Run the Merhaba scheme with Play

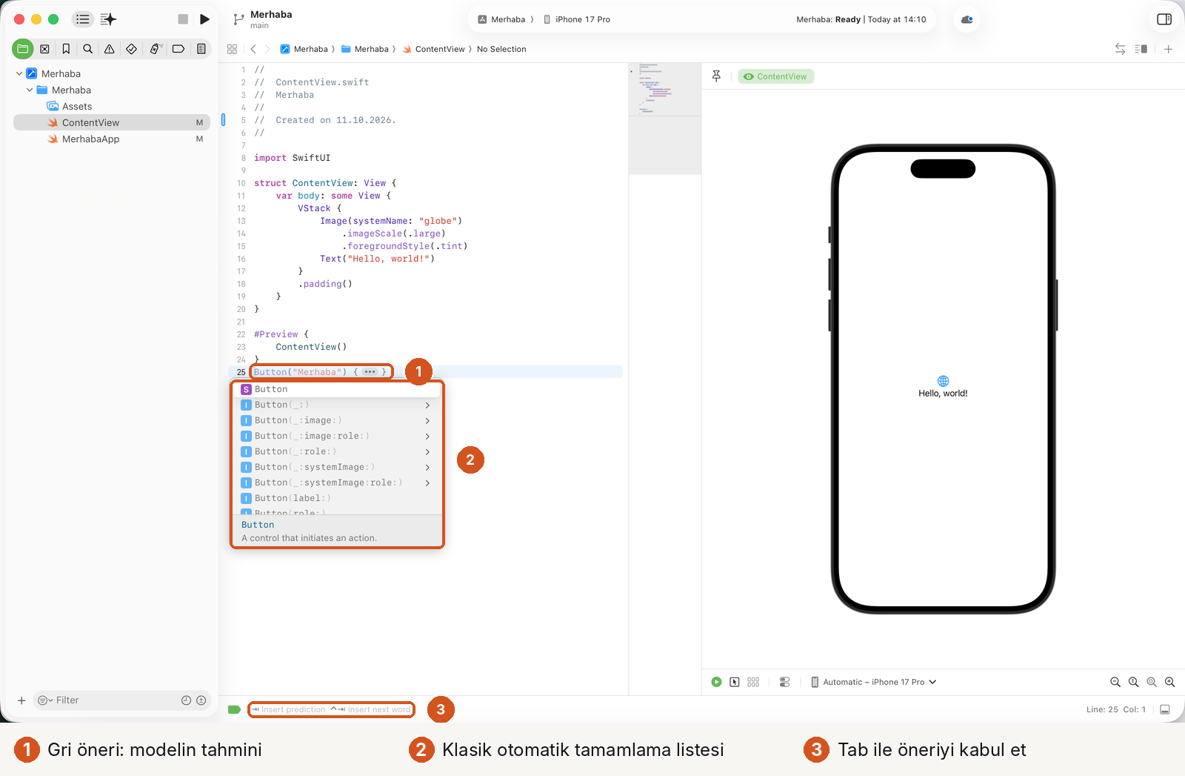coord(204,19)
